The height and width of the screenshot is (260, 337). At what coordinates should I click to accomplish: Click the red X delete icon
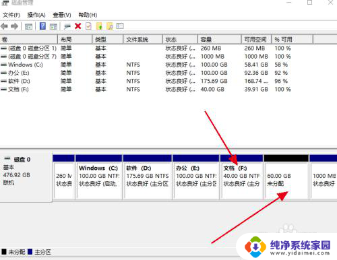[x=78, y=26]
